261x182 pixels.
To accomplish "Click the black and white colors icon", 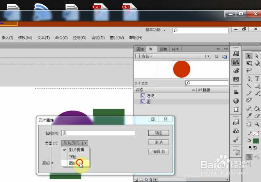I will (250, 148).
